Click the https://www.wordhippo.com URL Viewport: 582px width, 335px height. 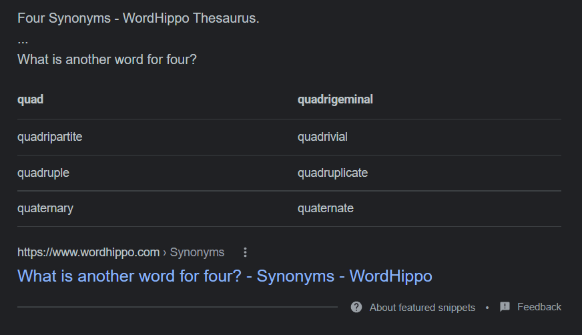[88, 252]
